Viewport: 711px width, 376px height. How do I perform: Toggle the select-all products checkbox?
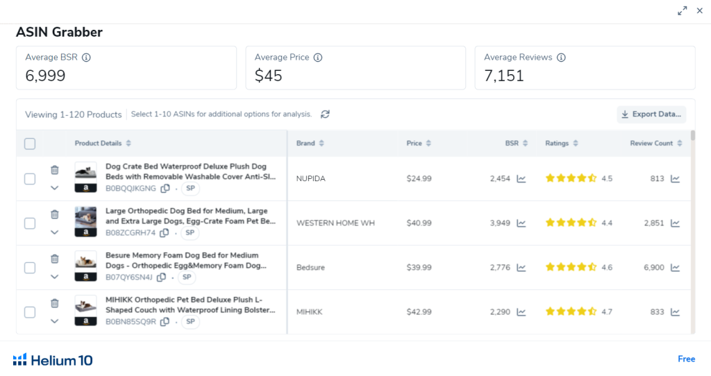[x=30, y=144]
